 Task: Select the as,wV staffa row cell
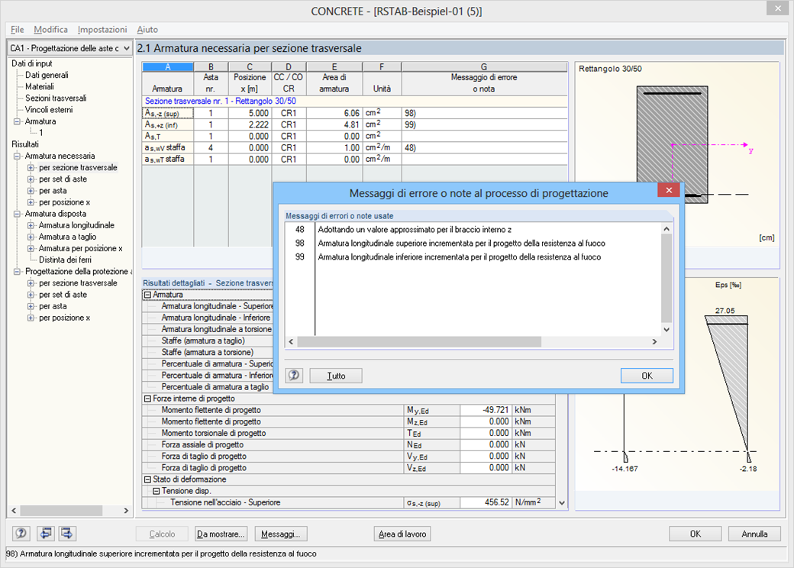coord(168,148)
